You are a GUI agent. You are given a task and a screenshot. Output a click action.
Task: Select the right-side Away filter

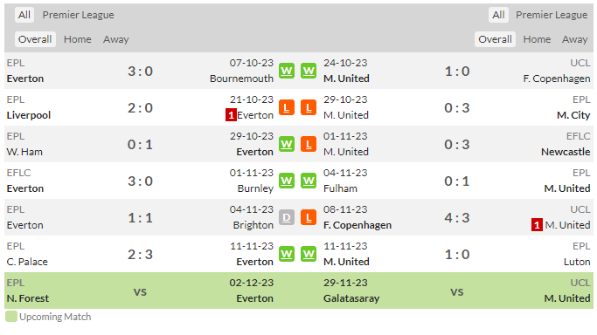(575, 39)
